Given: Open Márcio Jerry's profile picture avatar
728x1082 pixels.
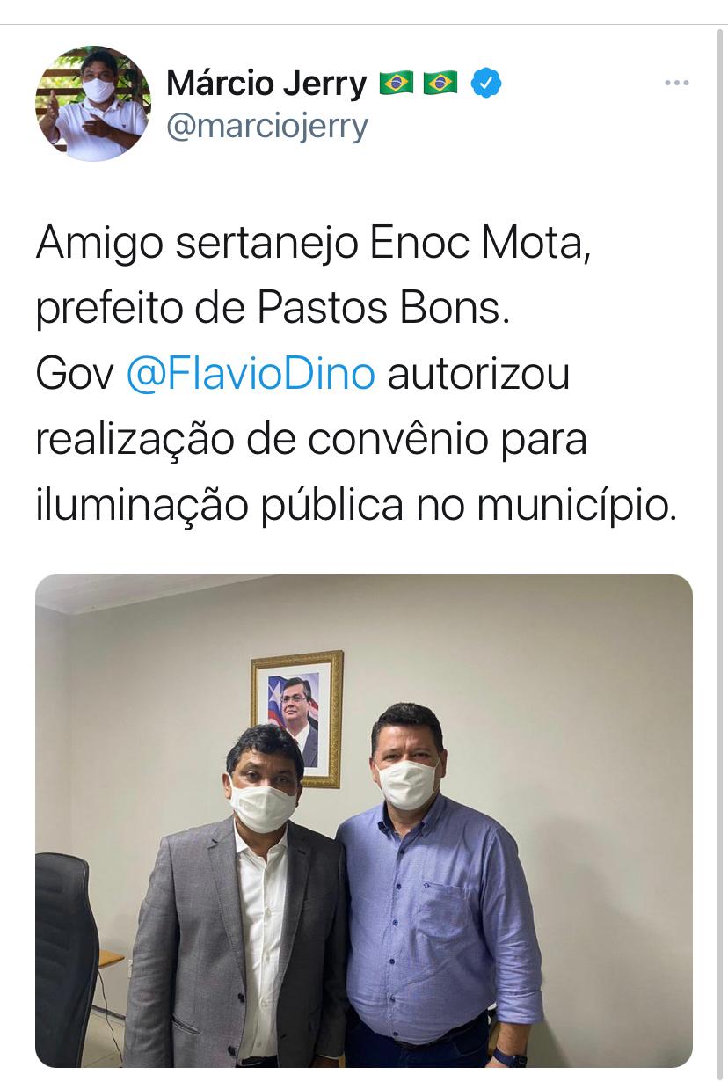Looking at the screenshot, I should click(x=92, y=103).
